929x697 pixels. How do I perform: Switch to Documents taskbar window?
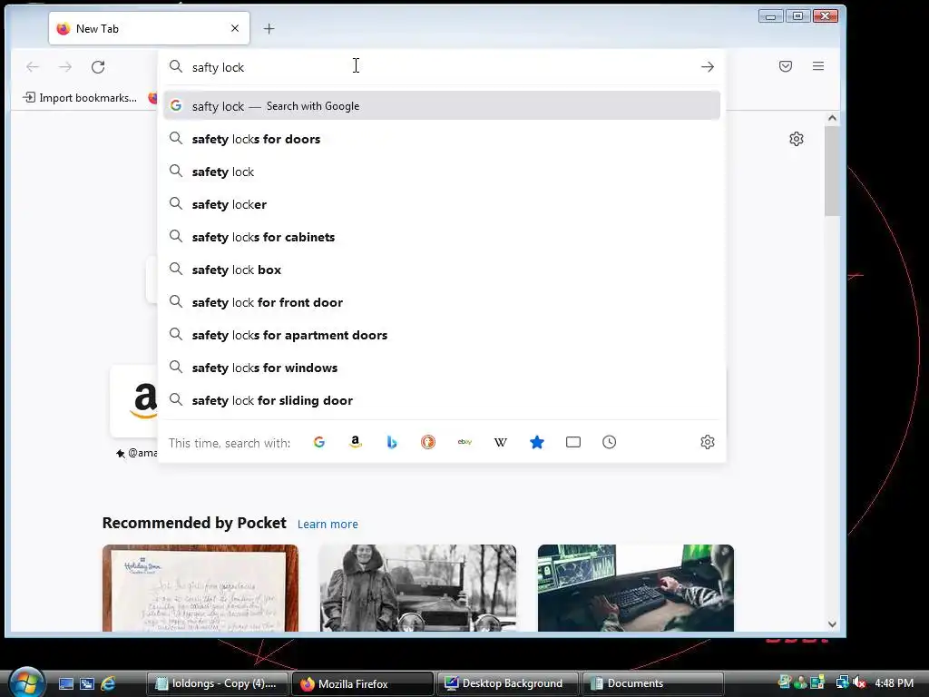pyautogui.click(x=653, y=683)
